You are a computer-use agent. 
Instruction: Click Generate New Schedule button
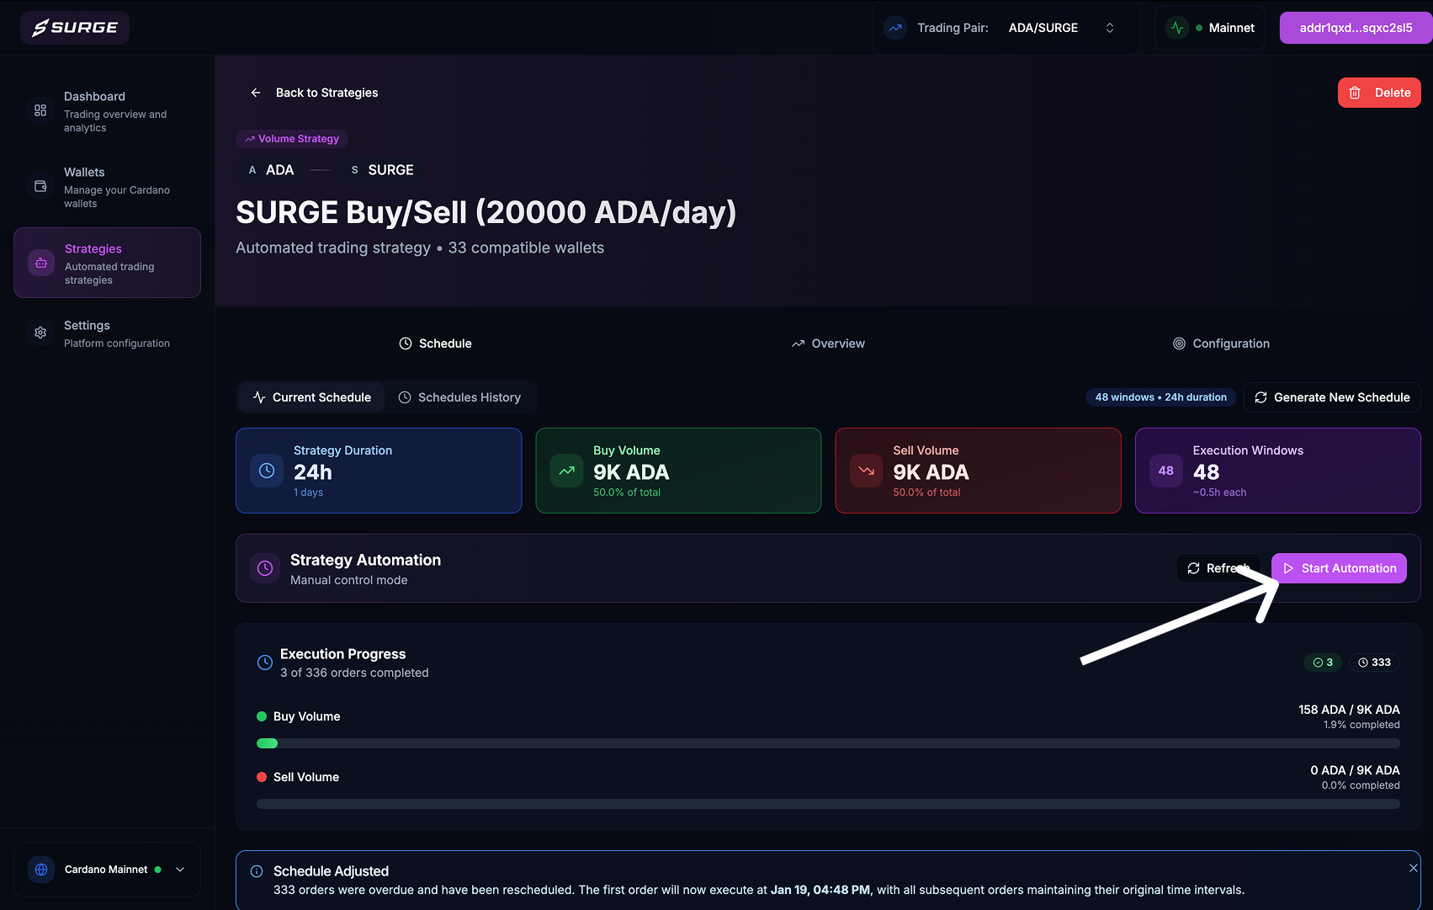coord(1331,397)
